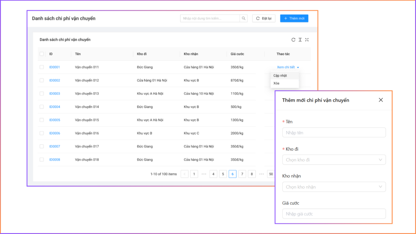The image size is (416, 234).
Task: Click the Giá cước column header
Action: click(237, 54)
